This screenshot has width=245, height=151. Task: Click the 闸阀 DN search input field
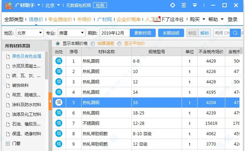coord(222,33)
